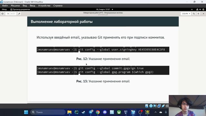Open Discord from the taskbar
The image size is (206, 116).
pyautogui.click(x=105, y=112)
